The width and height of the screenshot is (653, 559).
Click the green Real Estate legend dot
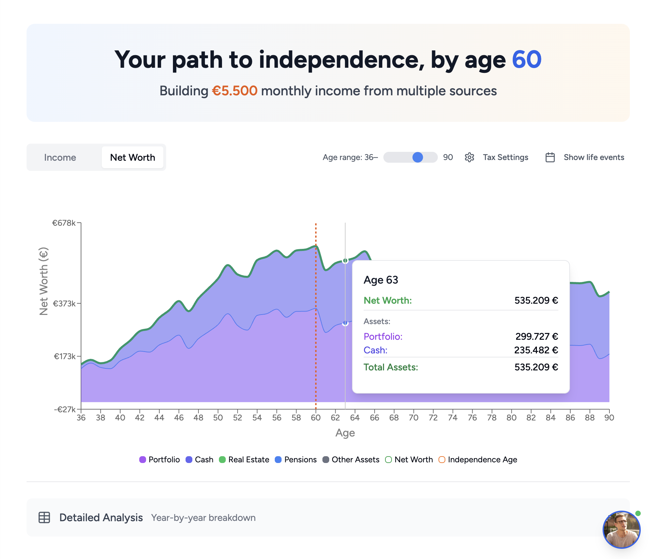pos(223,460)
